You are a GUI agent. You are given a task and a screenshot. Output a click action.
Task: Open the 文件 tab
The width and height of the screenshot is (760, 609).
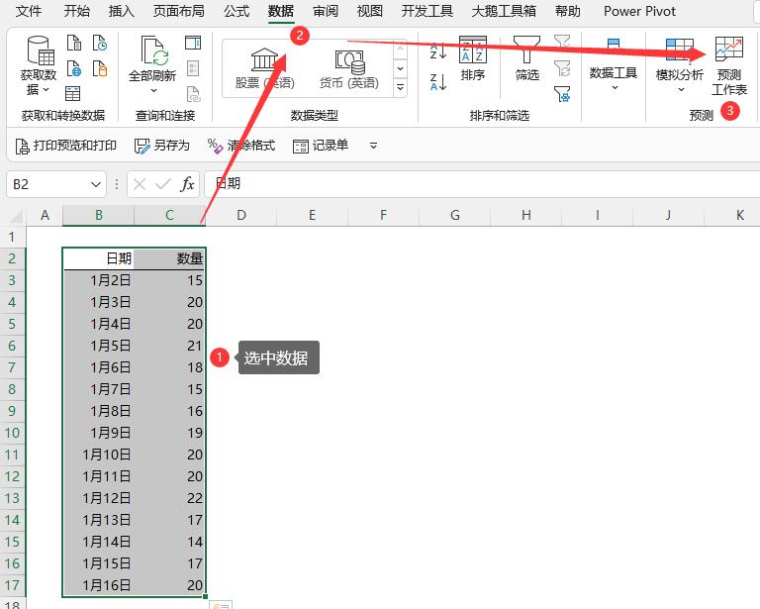coord(28,11)
